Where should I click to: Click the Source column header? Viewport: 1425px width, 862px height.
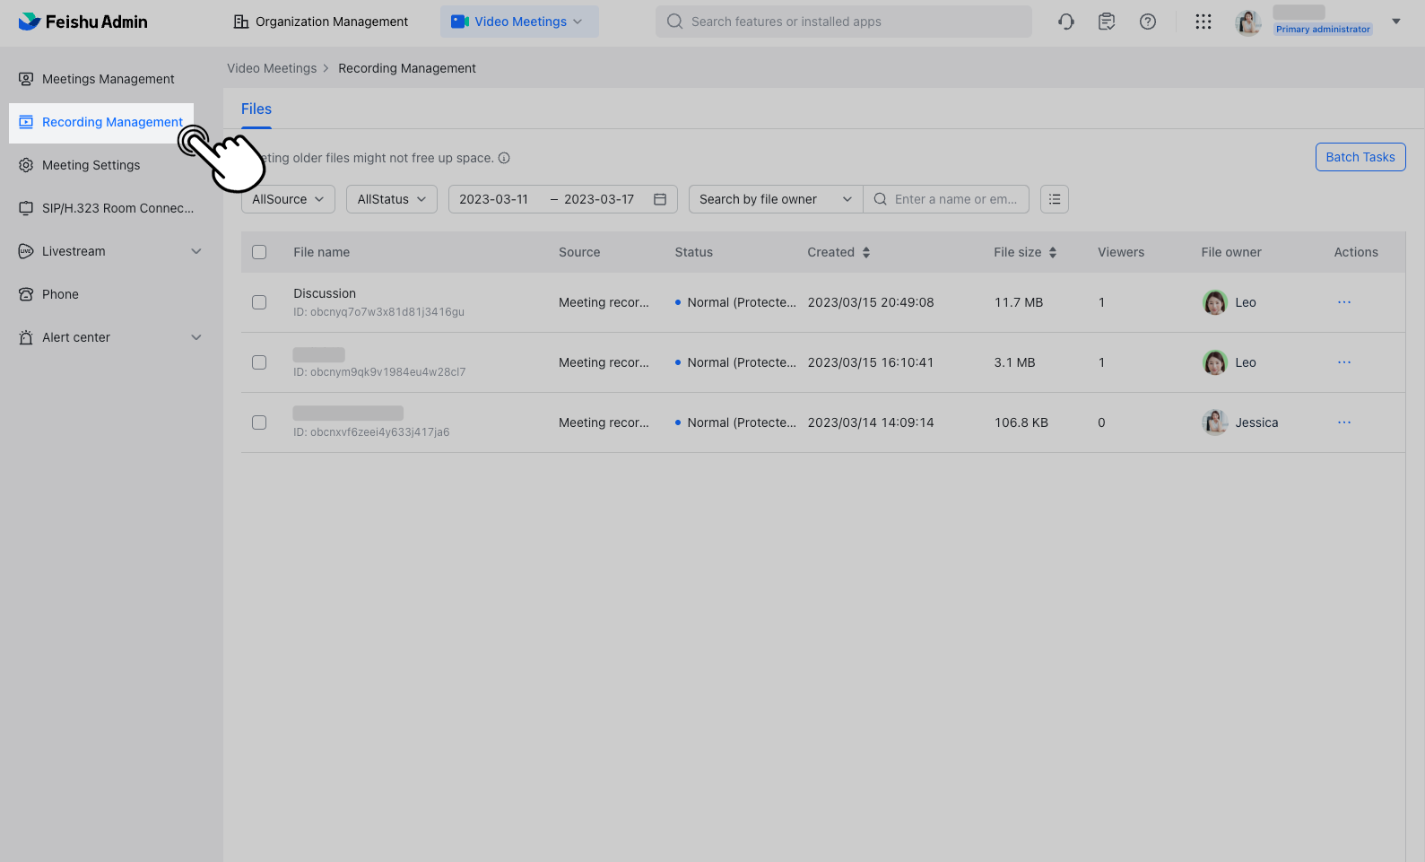click(x=579, y=252)
